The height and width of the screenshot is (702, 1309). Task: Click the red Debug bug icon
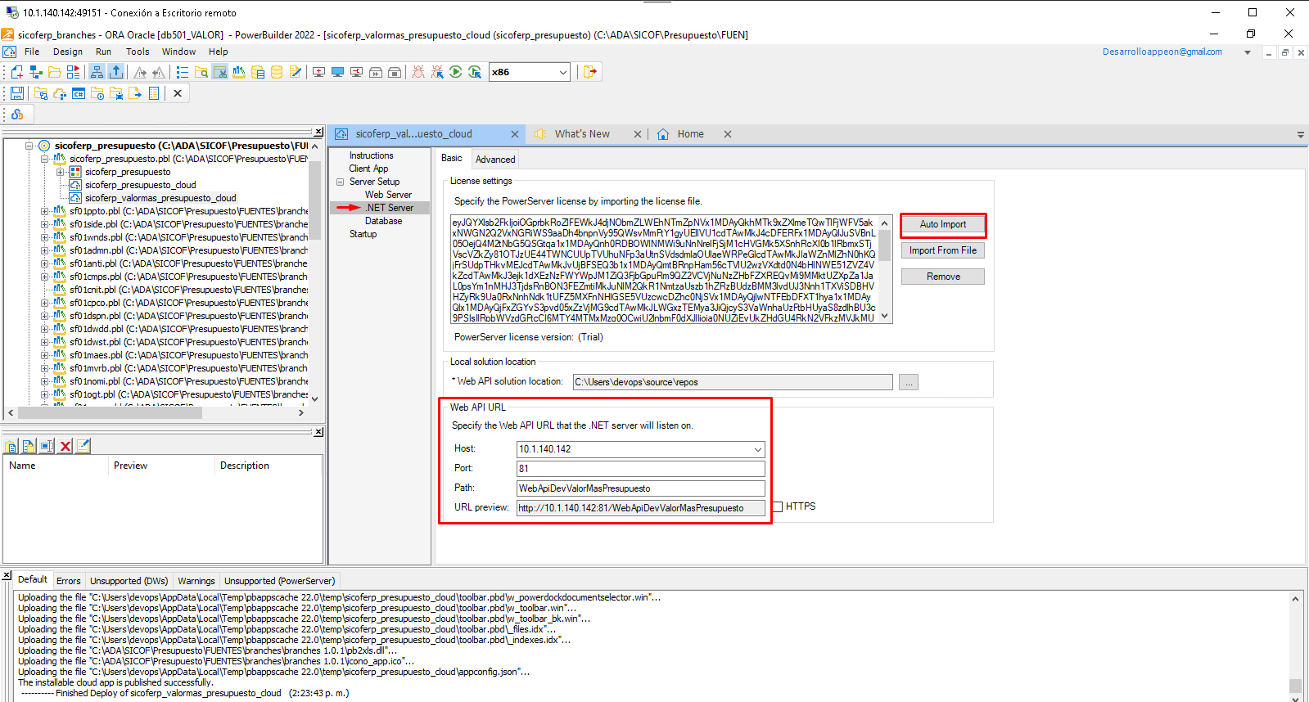click(418, 72)
